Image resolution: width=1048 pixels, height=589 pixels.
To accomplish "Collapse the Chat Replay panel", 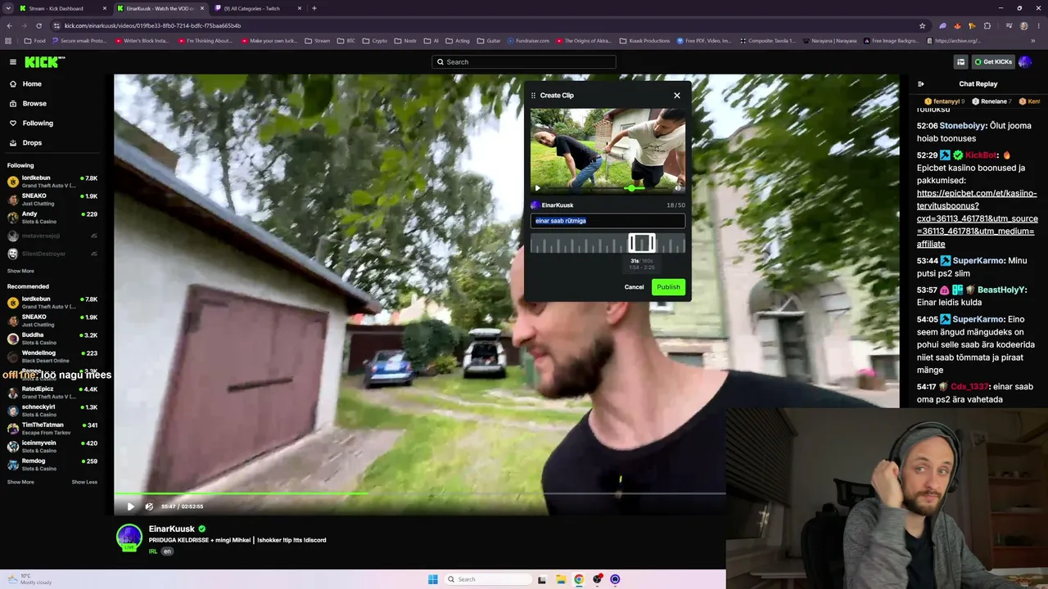I will [x=920, y=84].
